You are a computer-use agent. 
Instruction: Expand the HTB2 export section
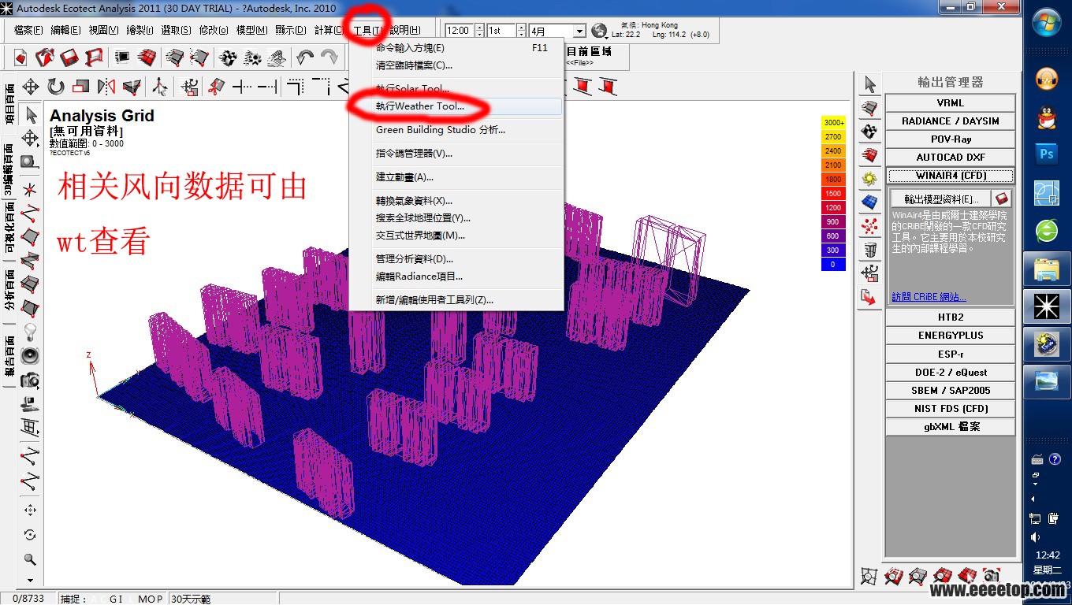coord(950,317)
